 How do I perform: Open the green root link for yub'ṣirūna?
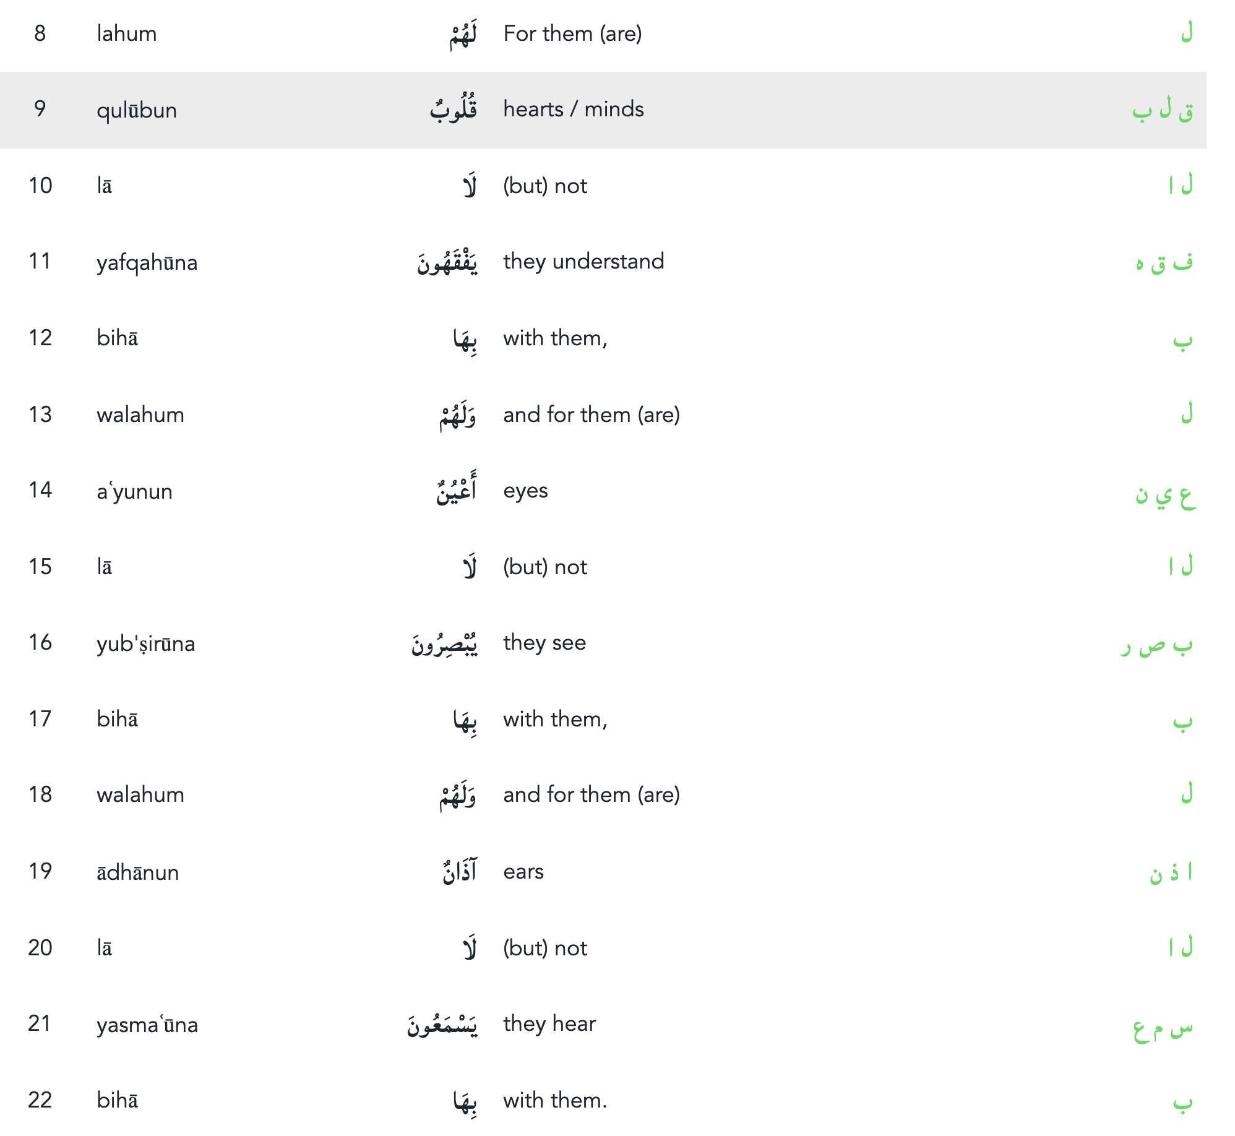click(x=1156, y=645)
